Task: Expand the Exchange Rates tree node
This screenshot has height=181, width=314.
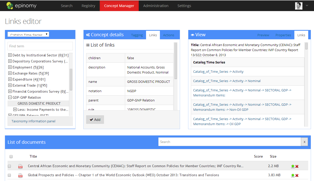Action: [10, 73]
